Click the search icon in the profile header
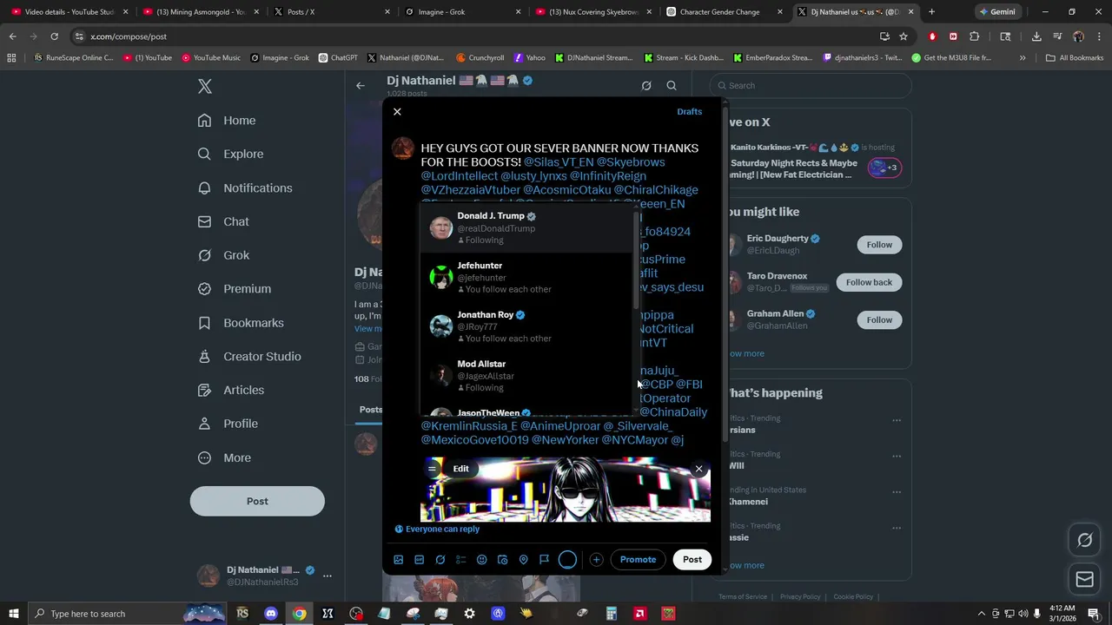This screenshot has height=625, width=1112. pos(672,85)
